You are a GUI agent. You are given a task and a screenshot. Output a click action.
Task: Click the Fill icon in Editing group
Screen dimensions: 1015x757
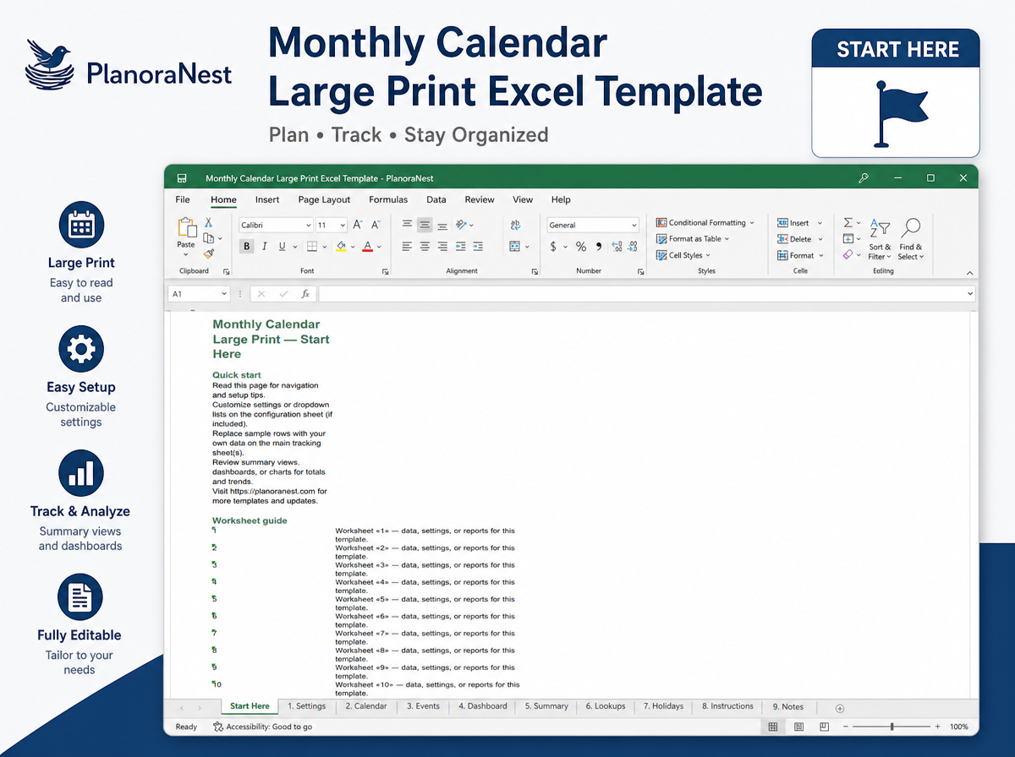point(848,239)
